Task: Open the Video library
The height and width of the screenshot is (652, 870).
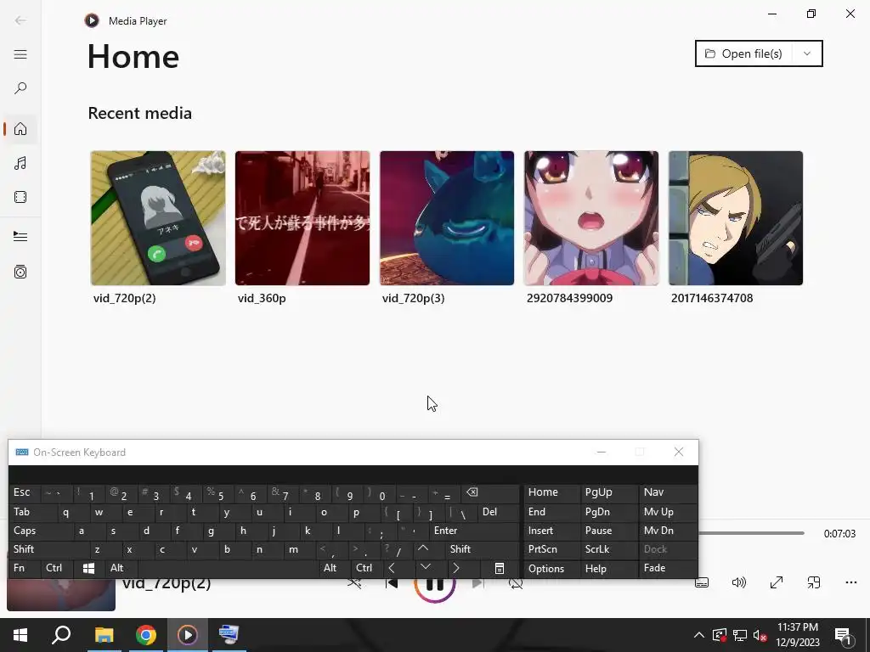Action: point(20,197)
